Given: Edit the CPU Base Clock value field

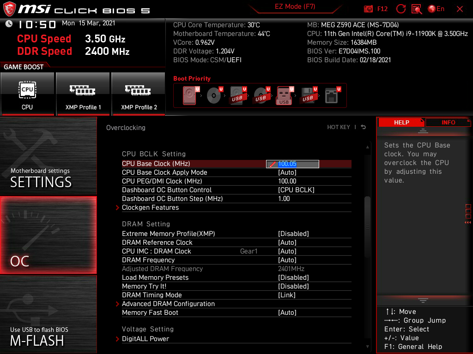Looking at the screenshot, I should tap(292, 164).
